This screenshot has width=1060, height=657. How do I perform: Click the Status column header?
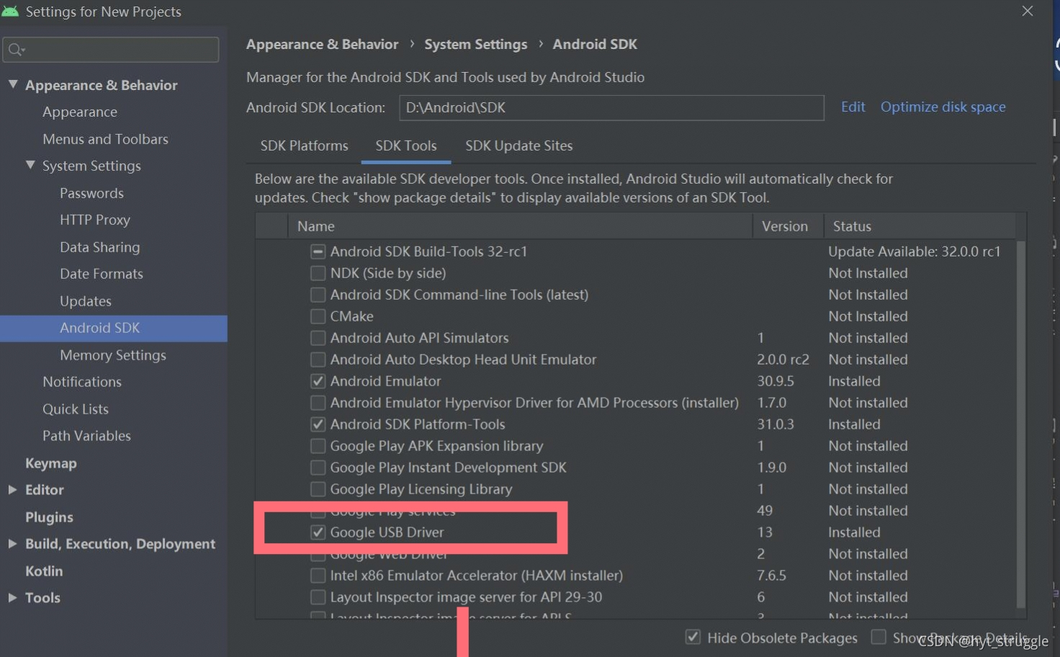pos(920,226)
